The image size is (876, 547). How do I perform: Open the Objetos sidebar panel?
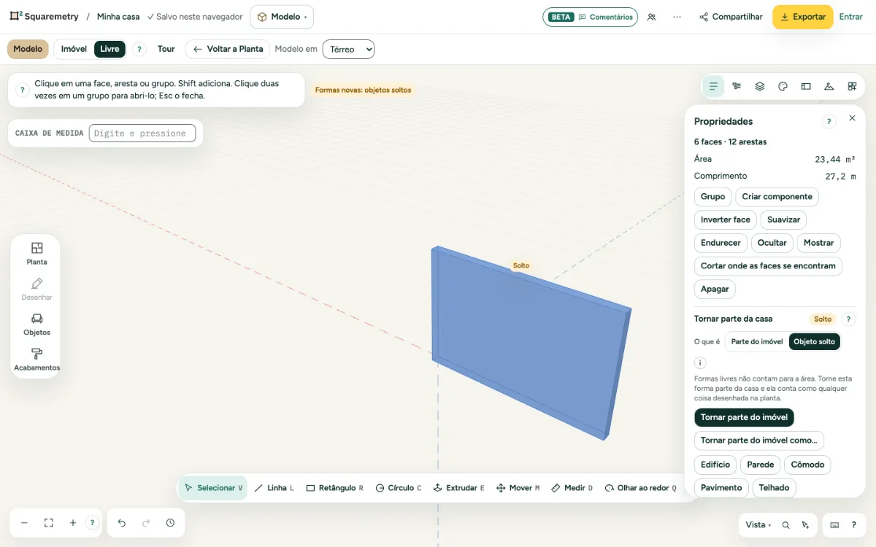click(36, 325)
